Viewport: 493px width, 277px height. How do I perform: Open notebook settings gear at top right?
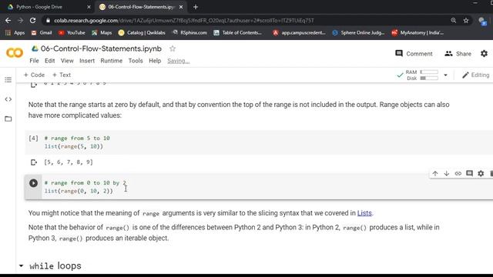tap(484, 54)
